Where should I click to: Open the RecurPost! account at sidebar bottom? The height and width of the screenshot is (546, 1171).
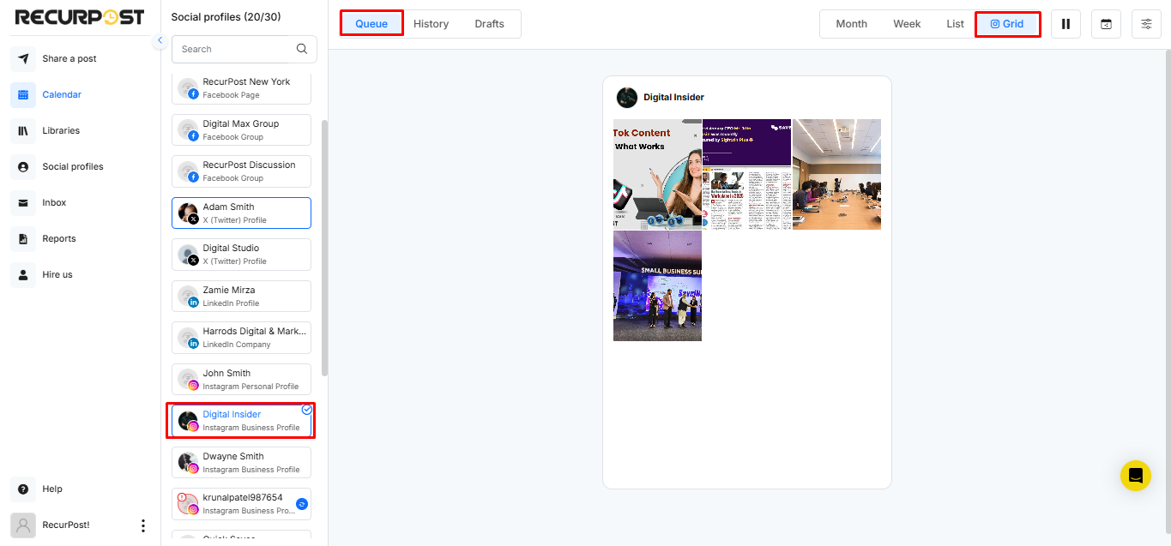click(x=67, y=525)
